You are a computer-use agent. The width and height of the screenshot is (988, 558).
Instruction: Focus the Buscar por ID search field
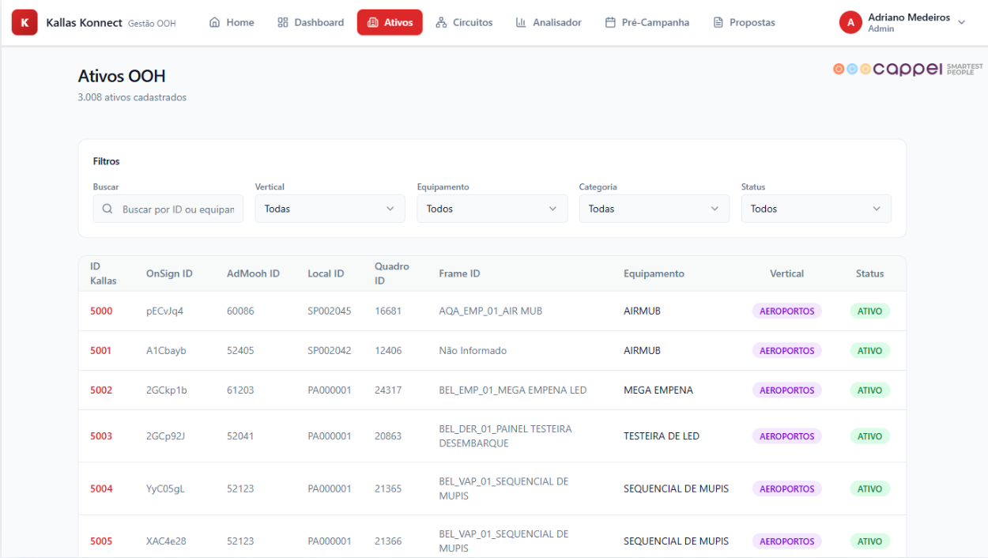click(x=179, y=209)
